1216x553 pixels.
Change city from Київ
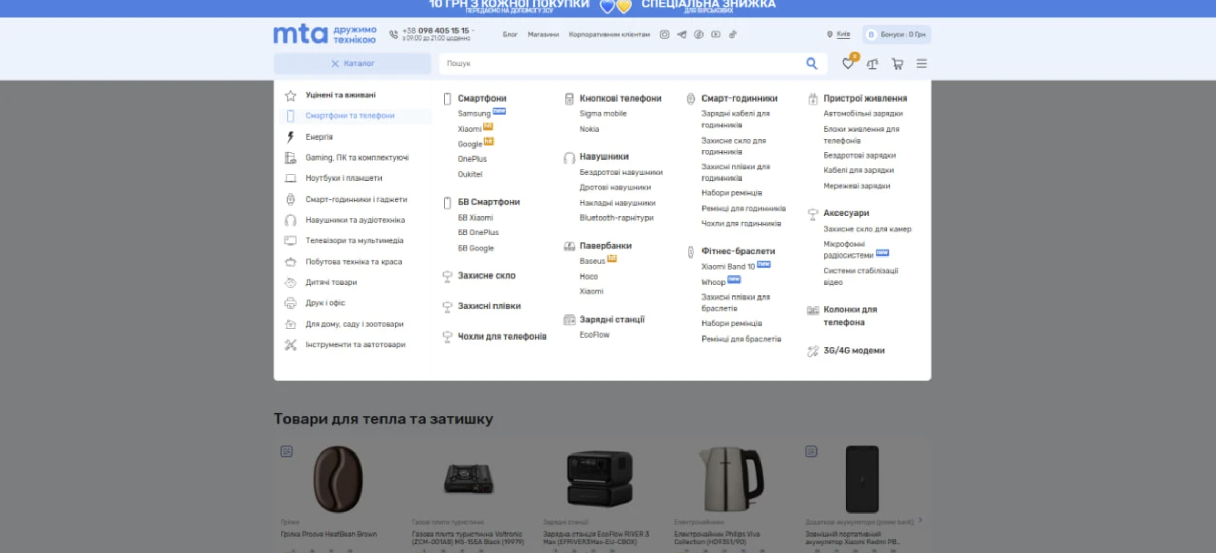842,34
